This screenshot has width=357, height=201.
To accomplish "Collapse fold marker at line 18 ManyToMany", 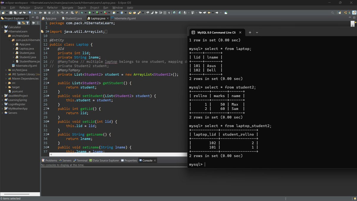I will pyautogui.click(x=48, y=70).
